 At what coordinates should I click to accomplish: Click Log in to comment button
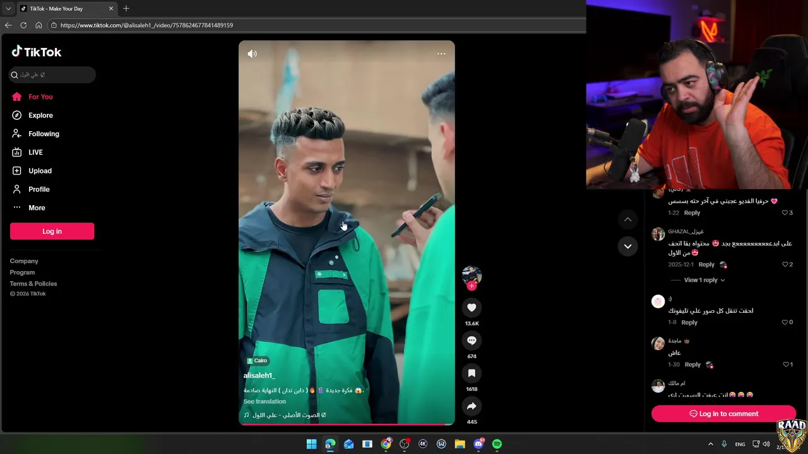723,414
